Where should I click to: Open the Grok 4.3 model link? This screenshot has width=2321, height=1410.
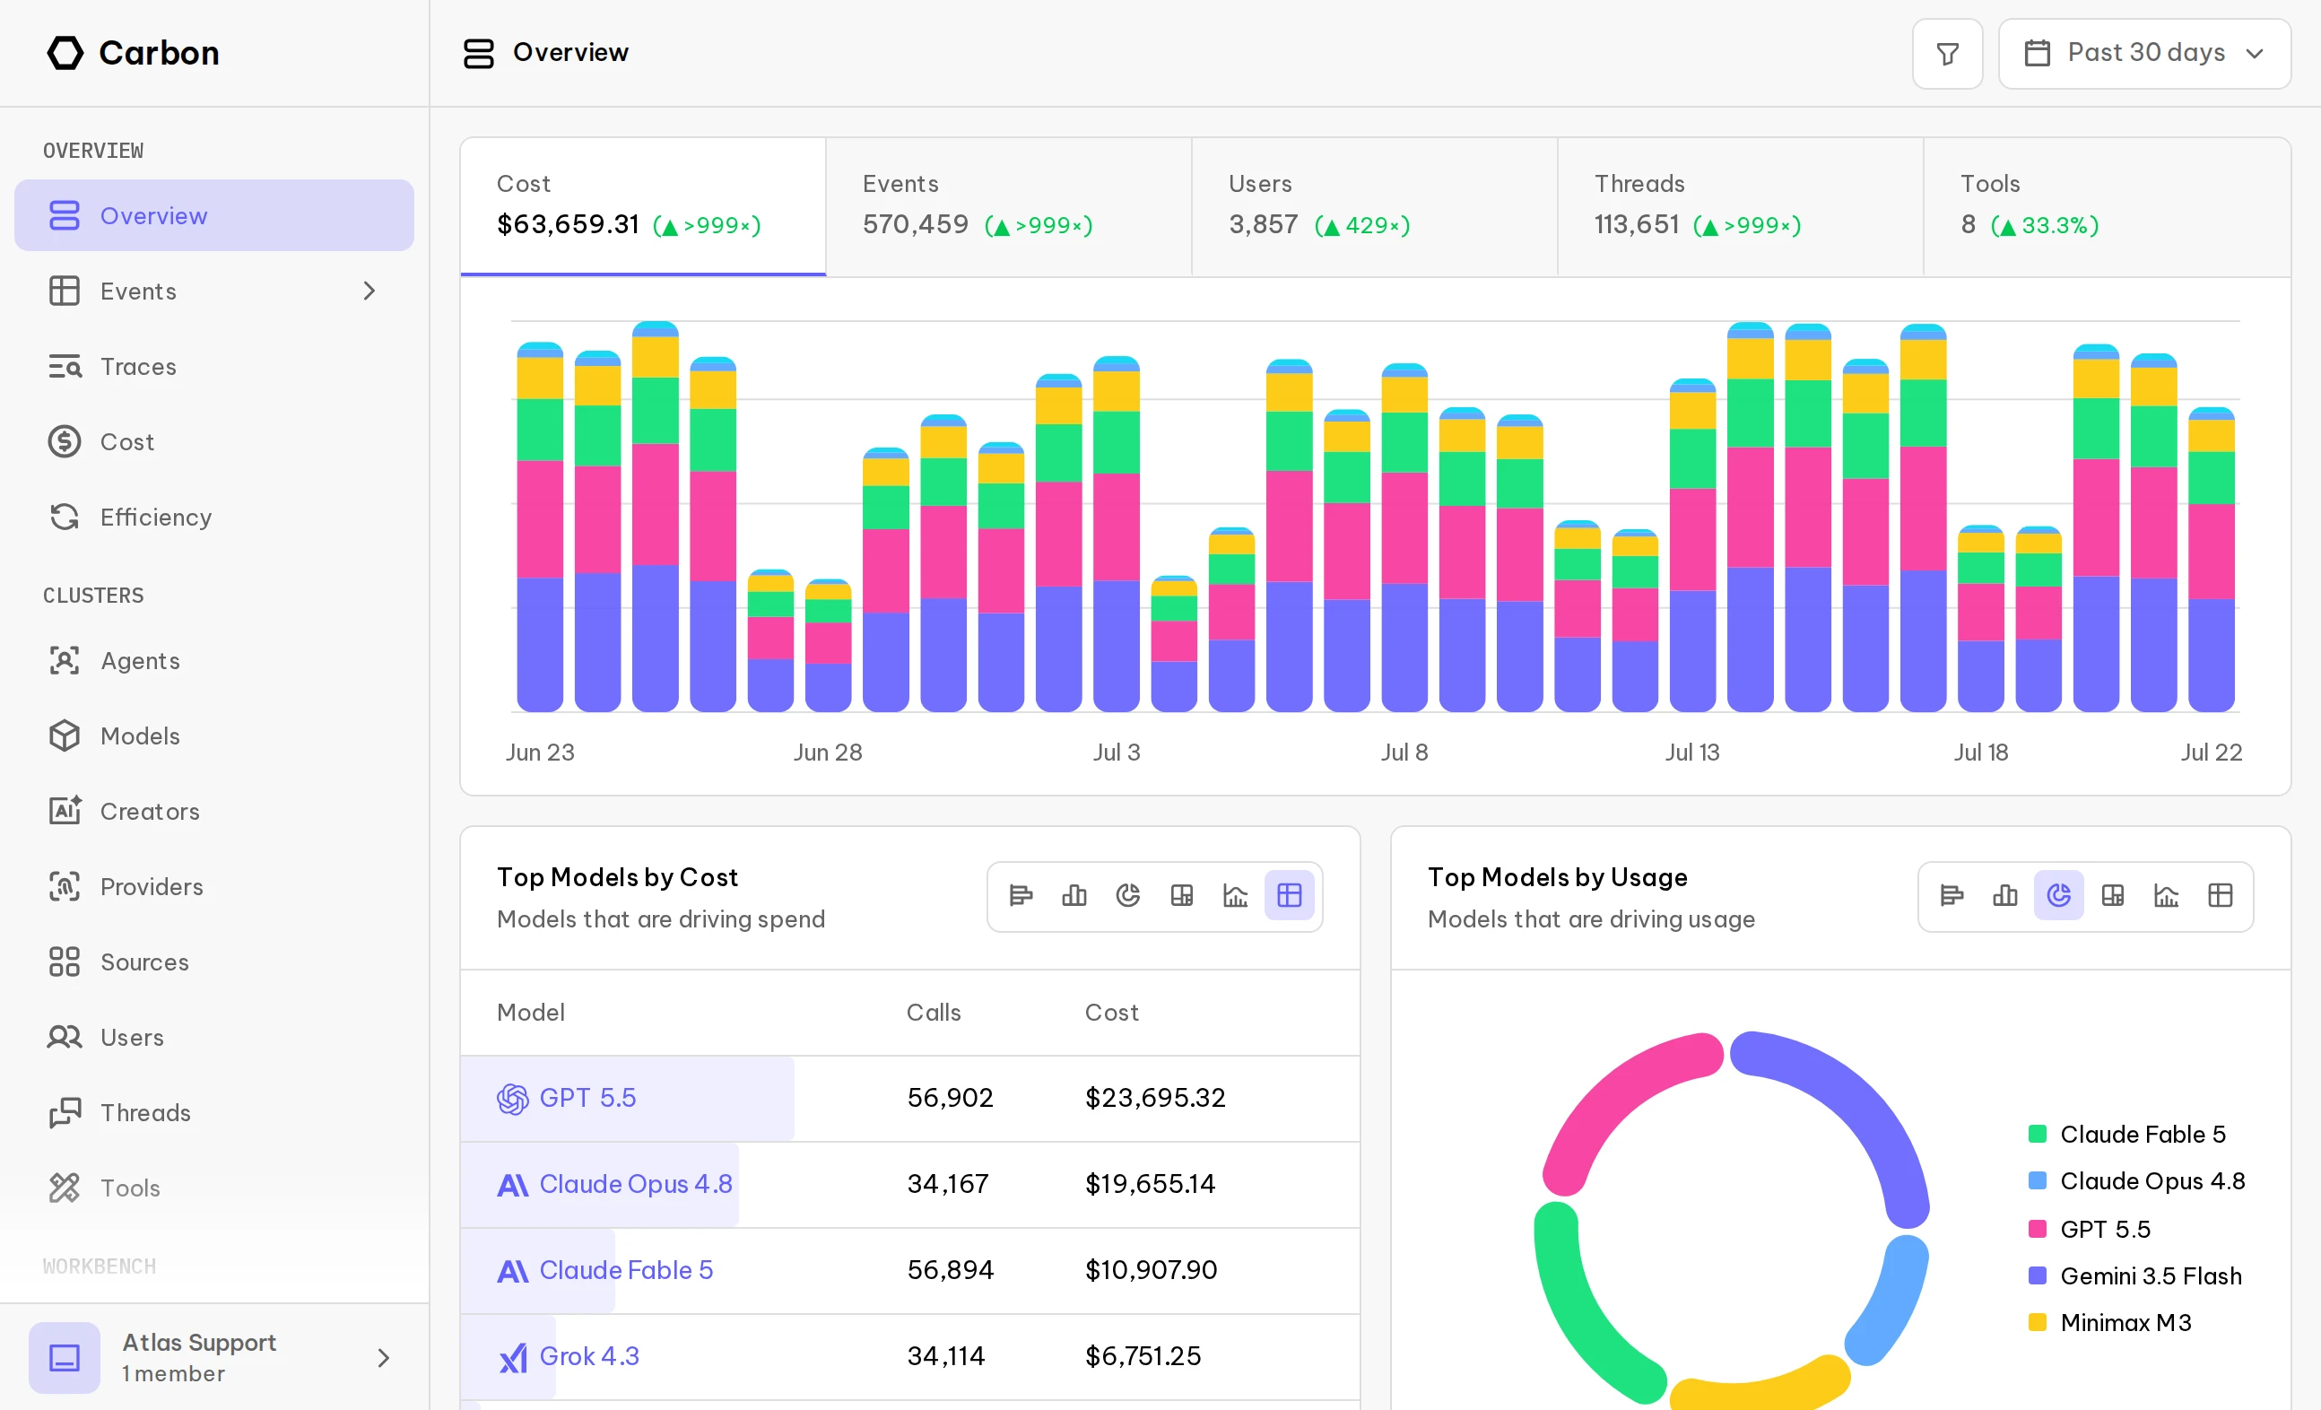[x=590, y=1356]
